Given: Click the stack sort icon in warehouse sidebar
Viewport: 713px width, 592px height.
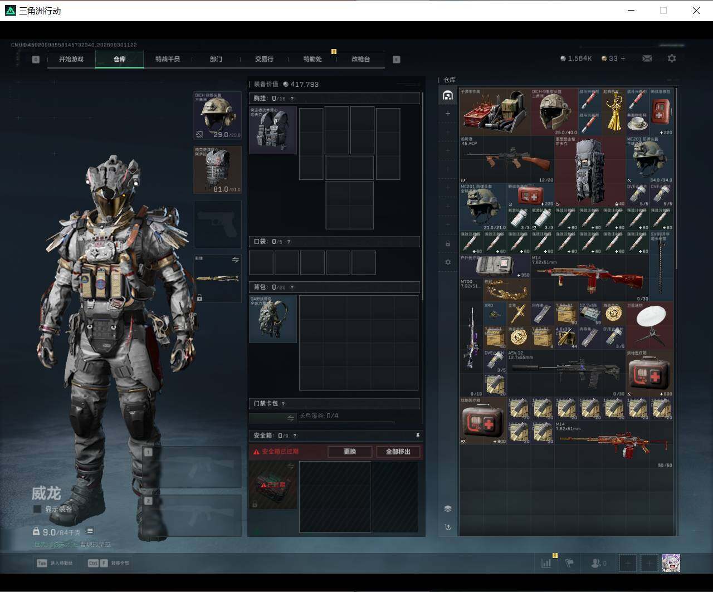Looking at the screenshot, I should pos(447,508).
